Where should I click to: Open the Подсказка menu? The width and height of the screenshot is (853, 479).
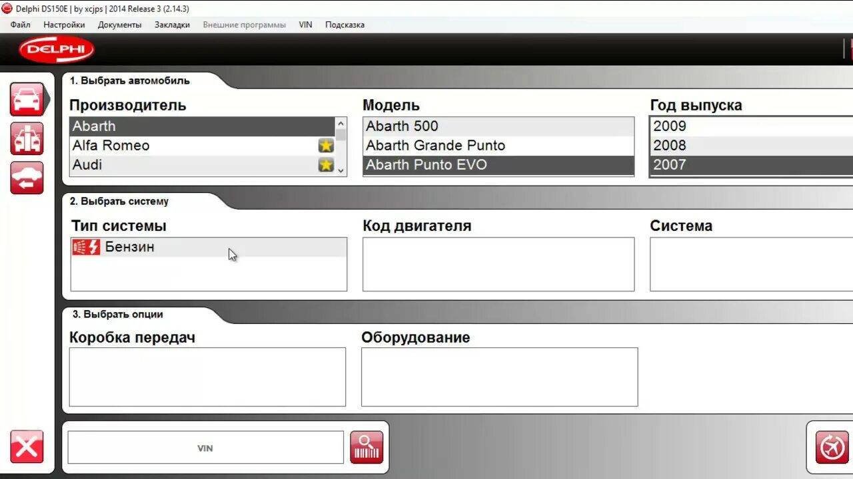coord(345,25)
